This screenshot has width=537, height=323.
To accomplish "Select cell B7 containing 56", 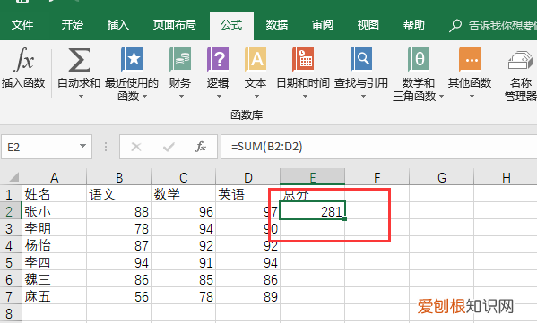I will pos(119,296).
